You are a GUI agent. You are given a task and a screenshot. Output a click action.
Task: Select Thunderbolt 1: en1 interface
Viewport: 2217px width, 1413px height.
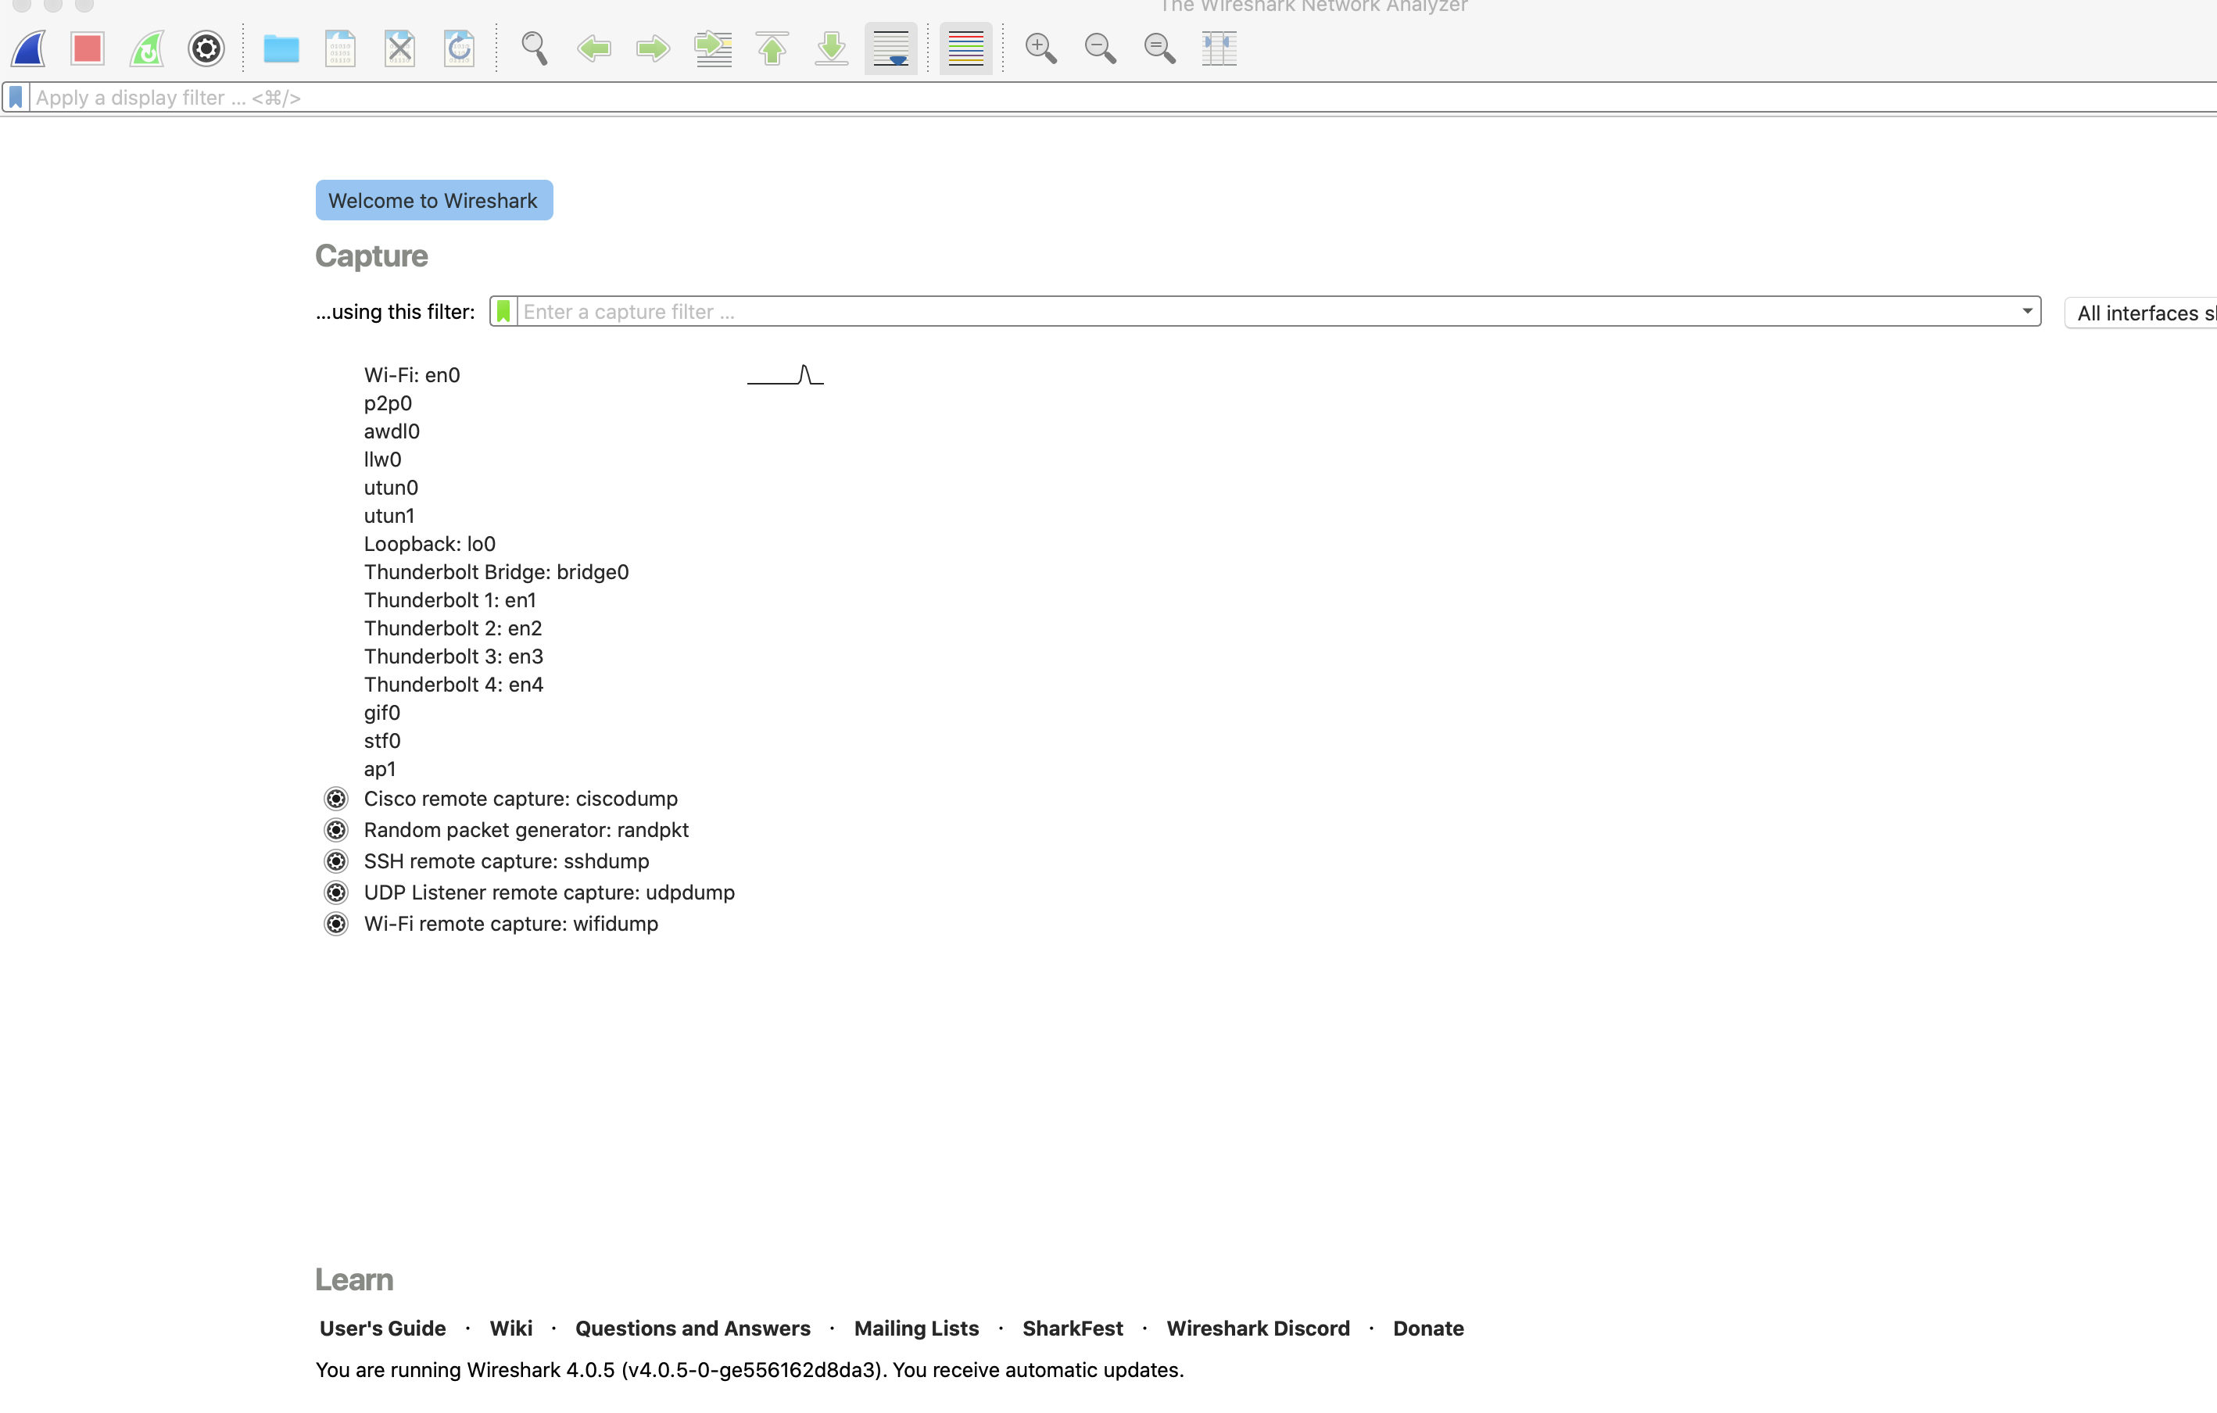[449, 601]
